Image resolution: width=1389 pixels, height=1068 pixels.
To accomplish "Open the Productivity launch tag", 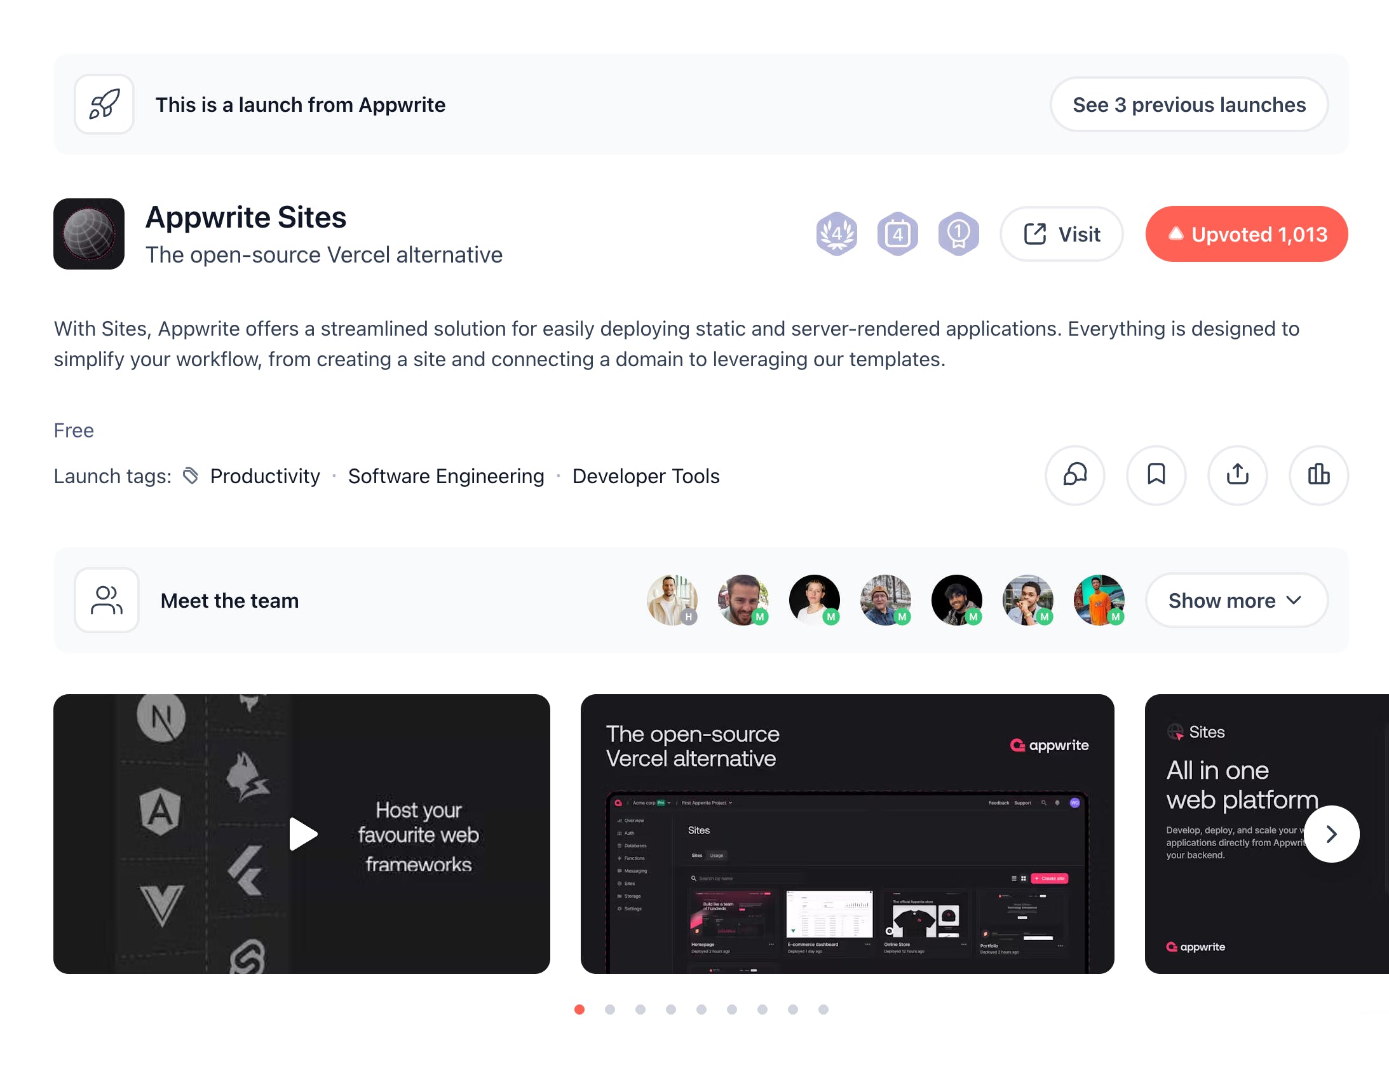I will (x=265, y=476).
